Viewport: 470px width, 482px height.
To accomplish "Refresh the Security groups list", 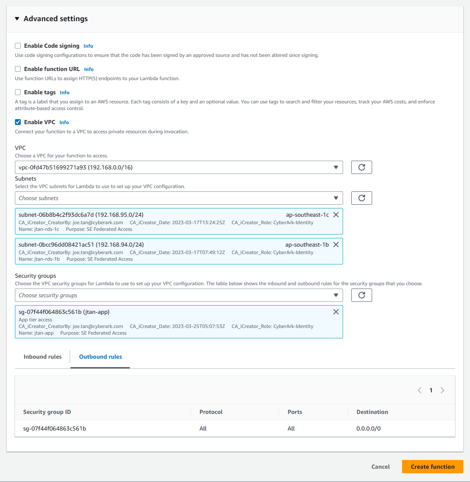I will 361,295.
